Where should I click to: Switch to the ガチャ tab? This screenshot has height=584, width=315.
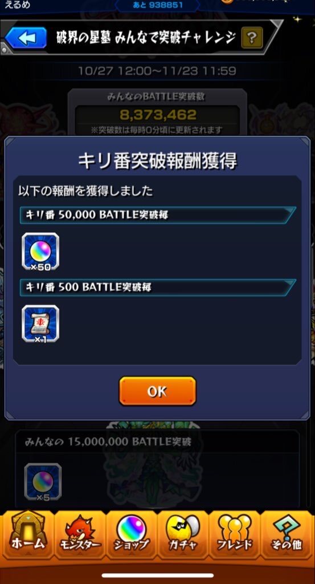click(183, 534)
